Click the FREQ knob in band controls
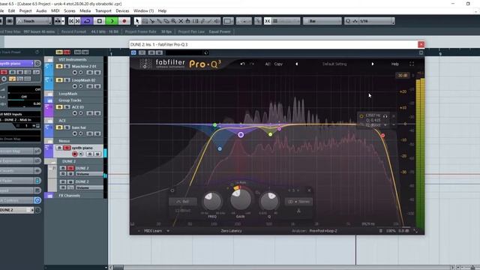Image resolution: width=480 pixels, height=270 pixels. [x=211, y=201]
